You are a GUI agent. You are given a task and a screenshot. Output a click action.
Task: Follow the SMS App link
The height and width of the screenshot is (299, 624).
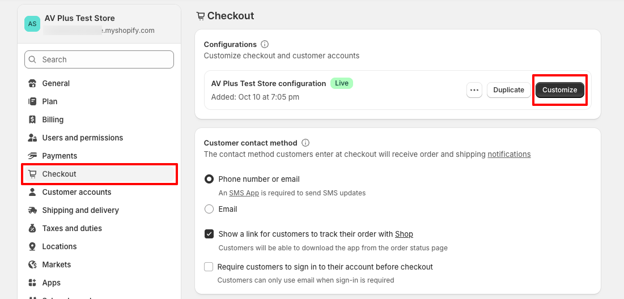coord(244,193)
